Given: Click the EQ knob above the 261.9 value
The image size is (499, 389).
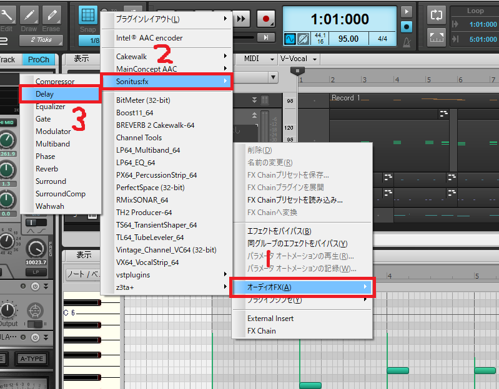Looking at the screenshot, I should [x=7, y=140].
